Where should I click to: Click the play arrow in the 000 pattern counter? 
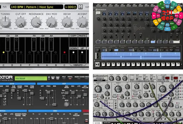tap(66, 7)
